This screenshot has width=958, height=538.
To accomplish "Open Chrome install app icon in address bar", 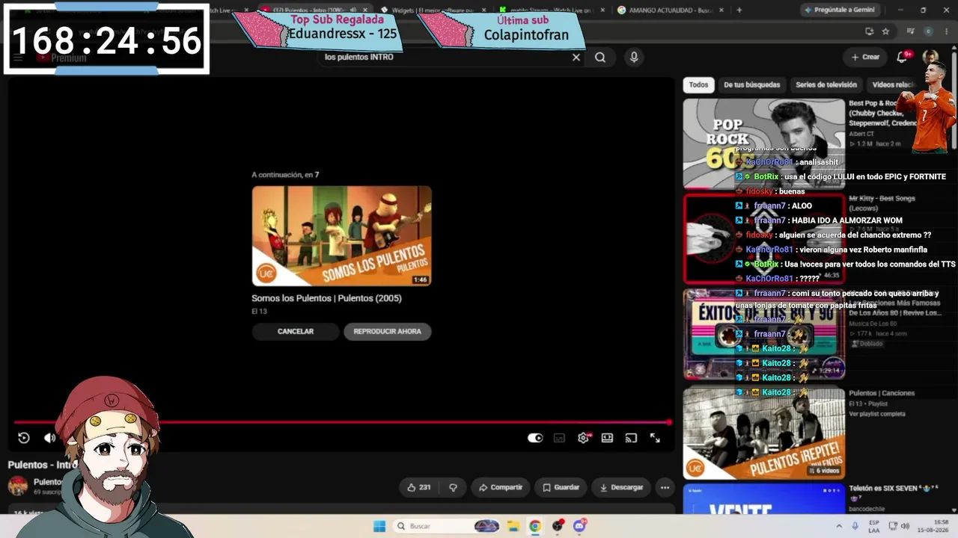I will [x=869, y=31].
